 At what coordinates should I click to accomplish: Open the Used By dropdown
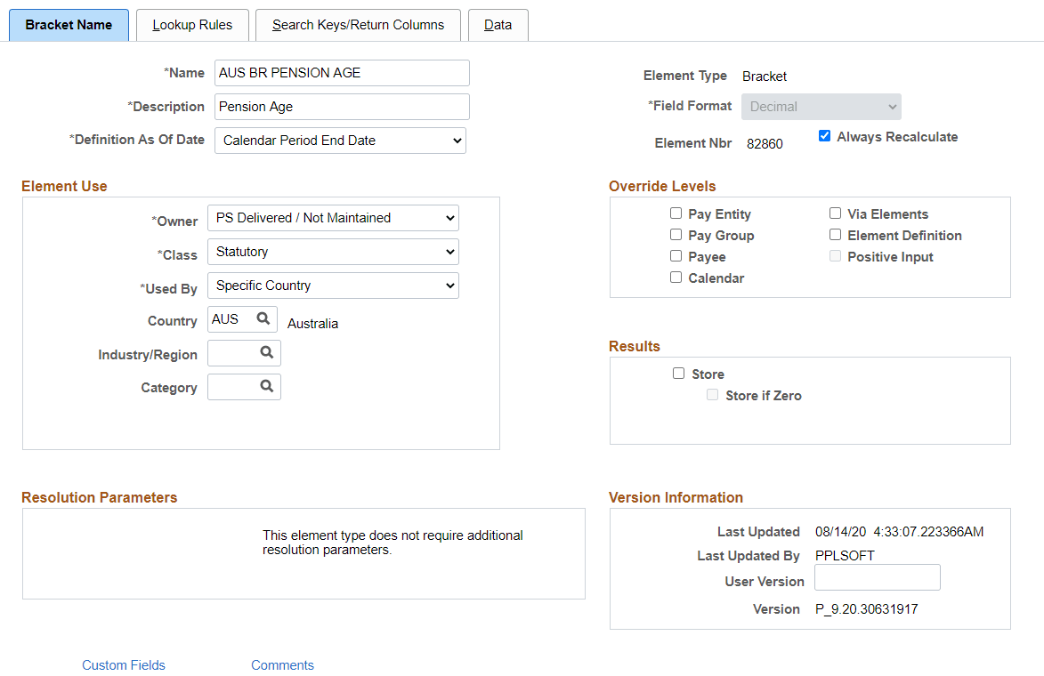click(333, 286)
